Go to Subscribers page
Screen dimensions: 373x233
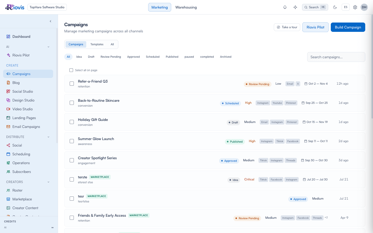28,172
